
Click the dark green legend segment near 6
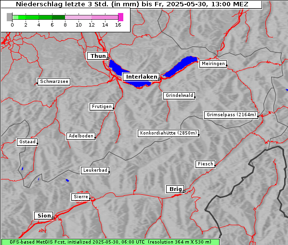click(58, 17)
